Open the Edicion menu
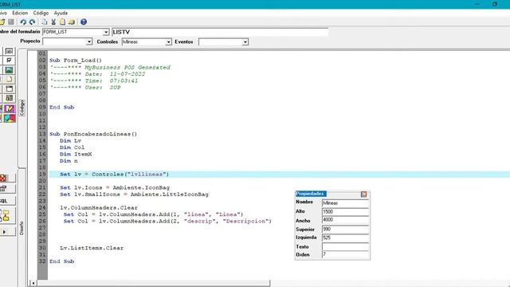Viewport: 510px width, 287px height. [x=20, y=13]
